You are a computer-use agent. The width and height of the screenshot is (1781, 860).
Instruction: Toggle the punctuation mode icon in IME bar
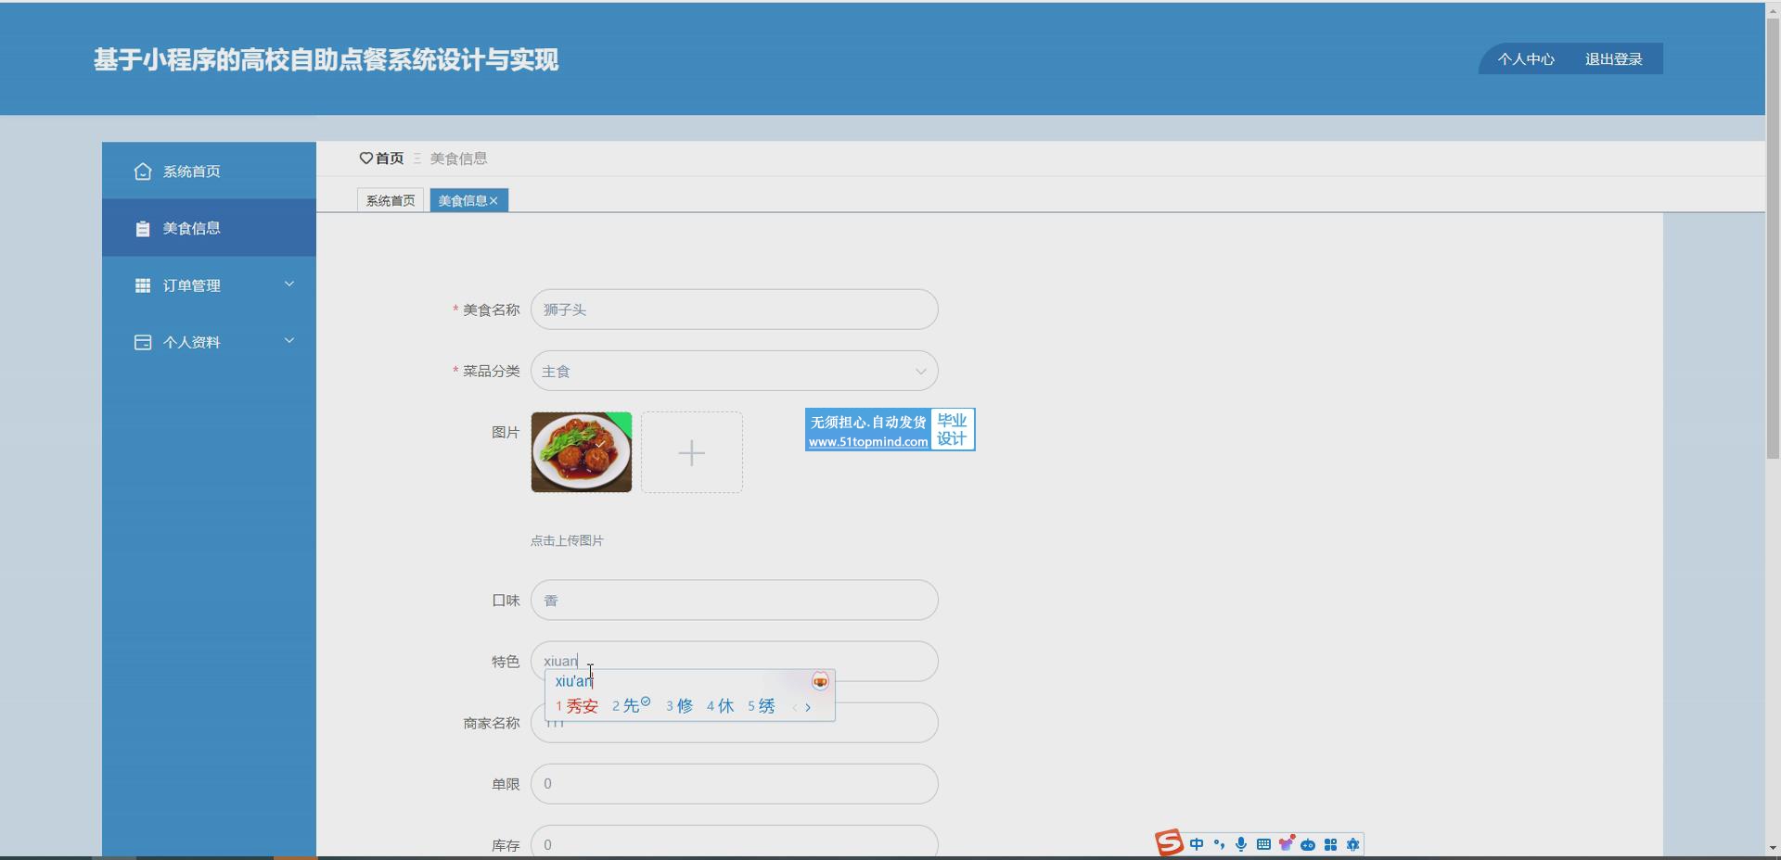1219,844
